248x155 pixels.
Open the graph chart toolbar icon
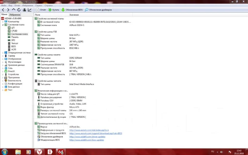[x=29, y=10]
